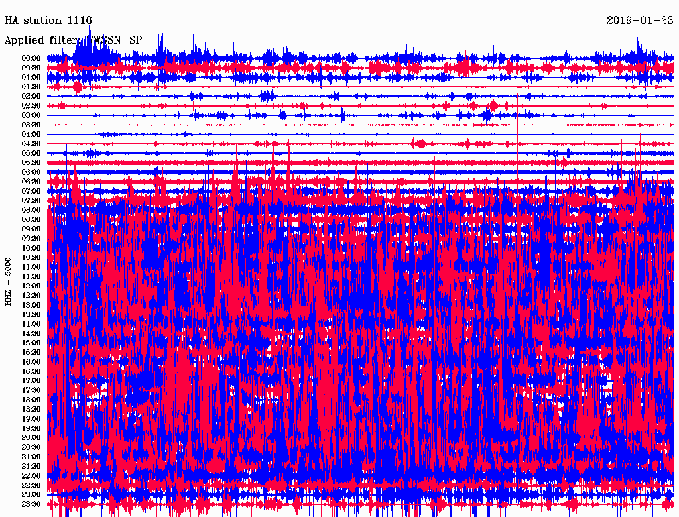Select the 19:30 time row label

[x=31, y=429]
